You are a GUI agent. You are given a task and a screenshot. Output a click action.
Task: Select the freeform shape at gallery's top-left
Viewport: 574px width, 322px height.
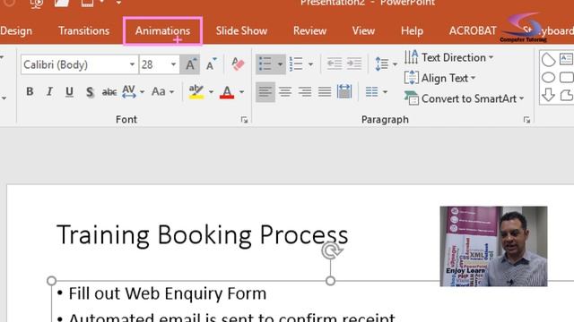(x=548, y=60)
